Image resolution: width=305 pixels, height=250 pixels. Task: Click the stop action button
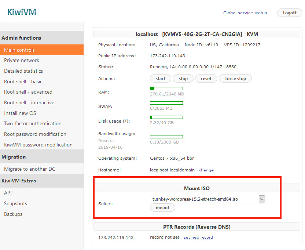click(x=183, y=79)
